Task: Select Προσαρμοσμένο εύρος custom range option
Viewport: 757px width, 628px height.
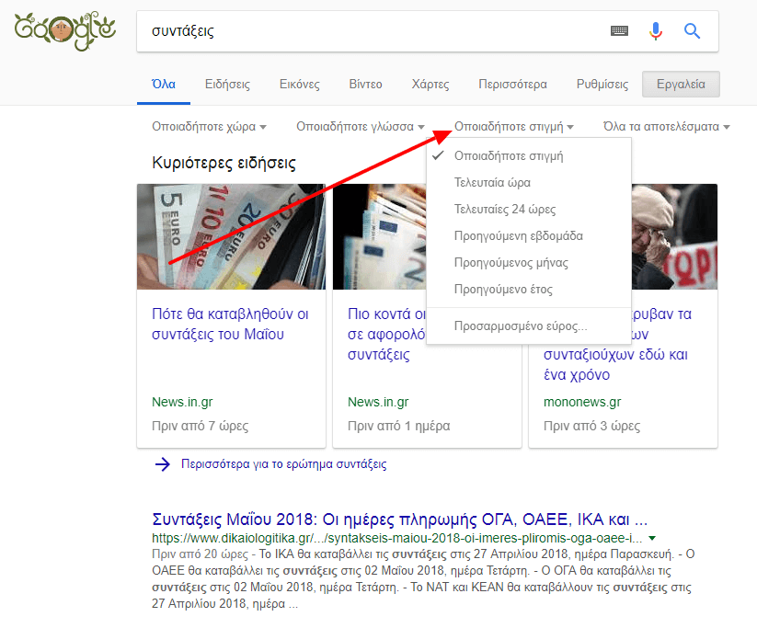Action: point(520,326)
